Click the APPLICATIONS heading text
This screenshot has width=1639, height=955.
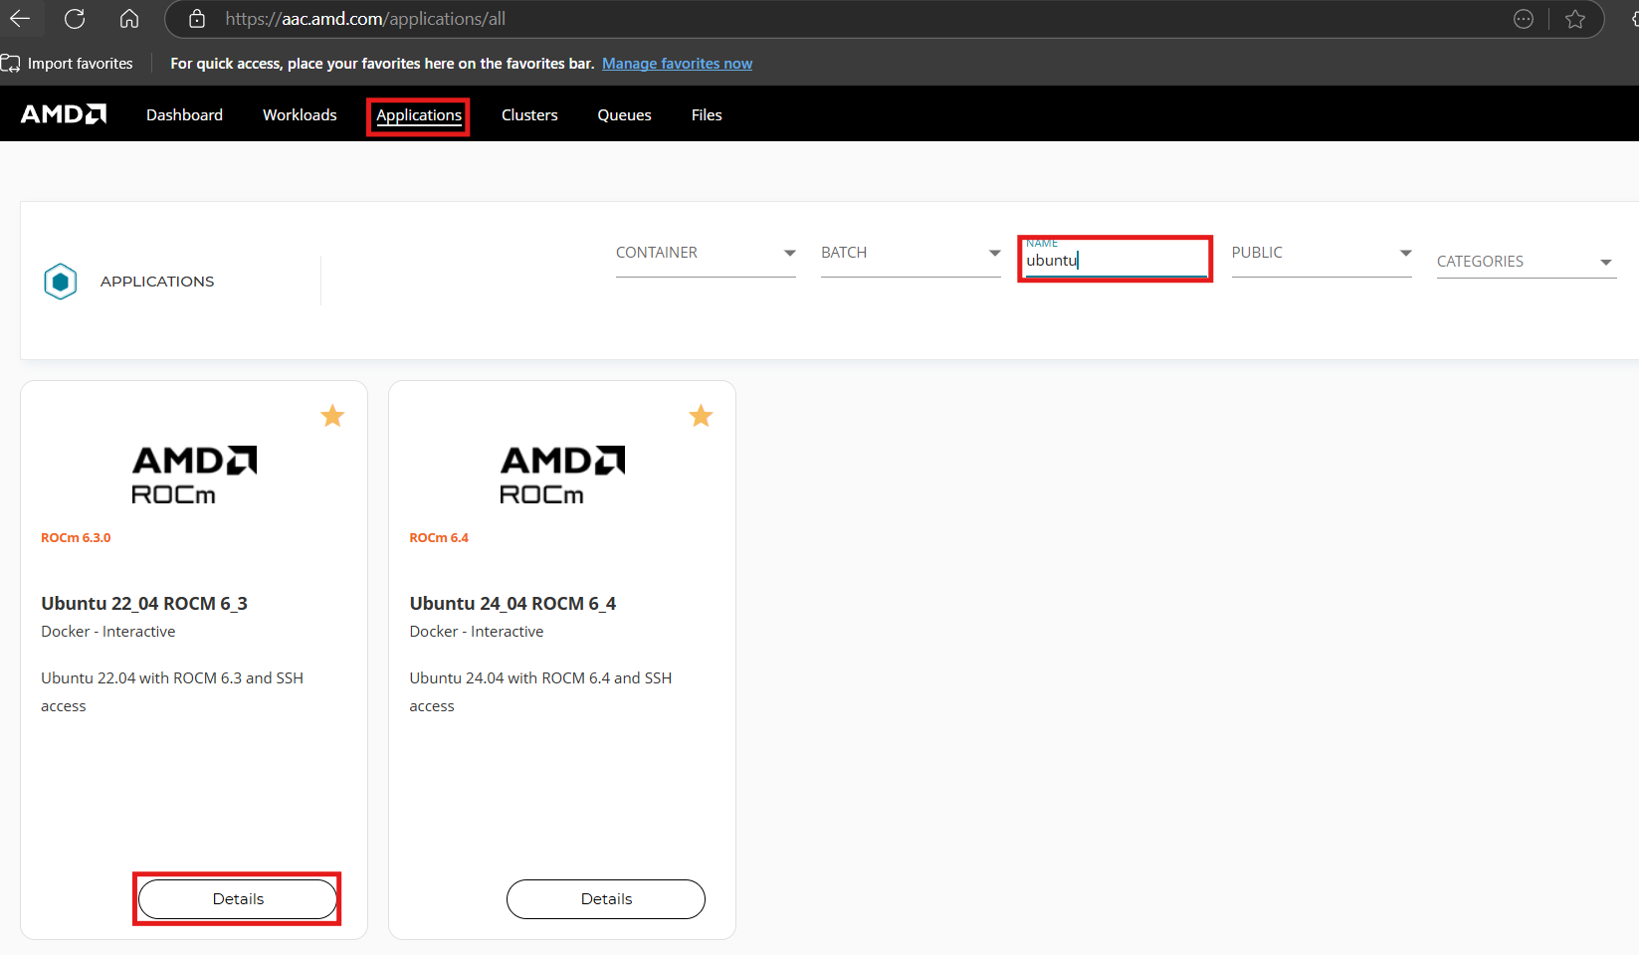coord(157,282)
